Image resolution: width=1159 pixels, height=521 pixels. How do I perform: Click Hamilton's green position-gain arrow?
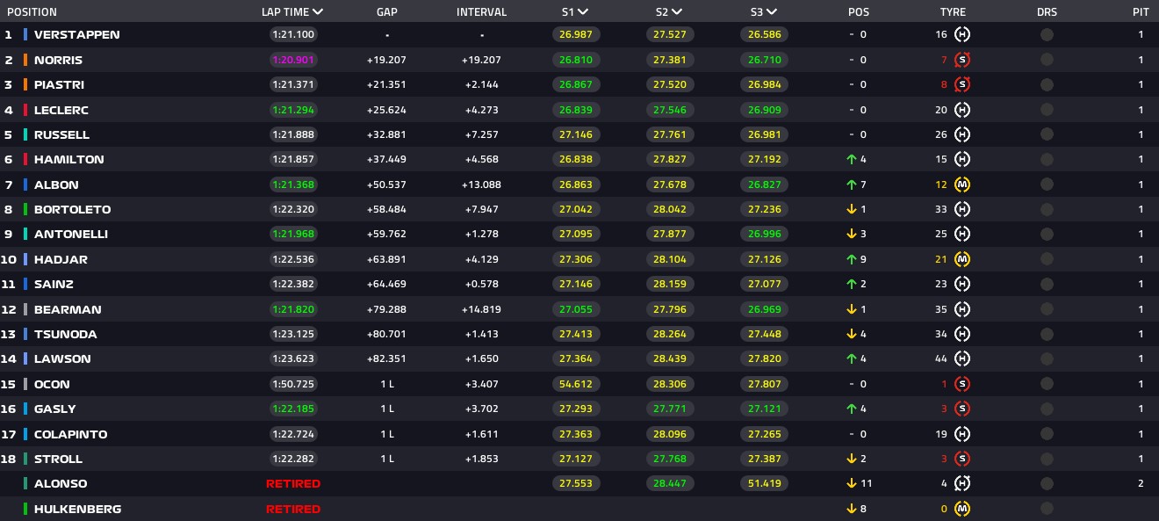[x=852, y=160]
